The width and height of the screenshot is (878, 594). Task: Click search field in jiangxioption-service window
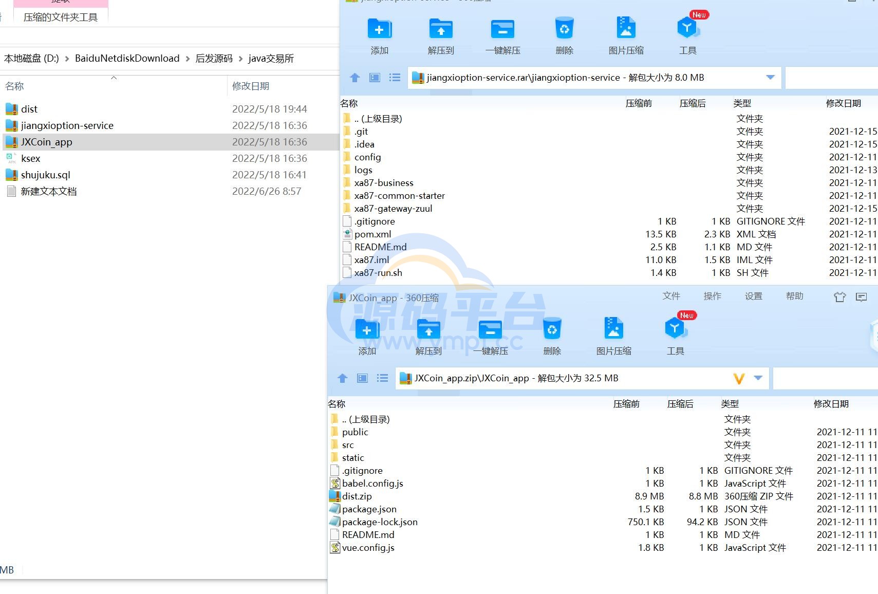(831, 78)
